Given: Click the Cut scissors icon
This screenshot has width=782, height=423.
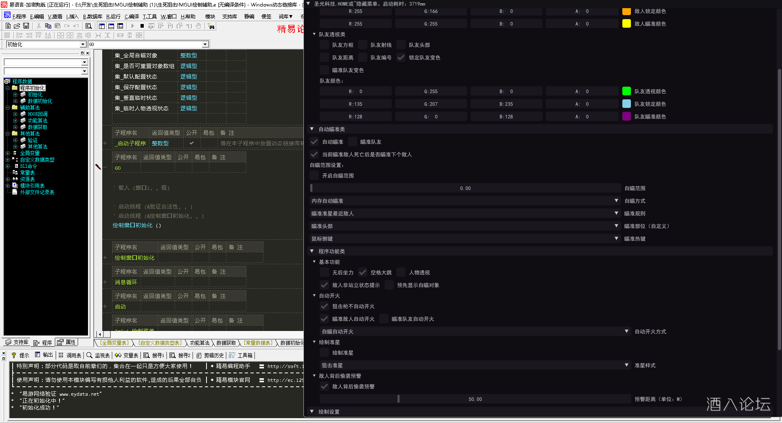Looking at the screenshot, I should pos(39,26).
